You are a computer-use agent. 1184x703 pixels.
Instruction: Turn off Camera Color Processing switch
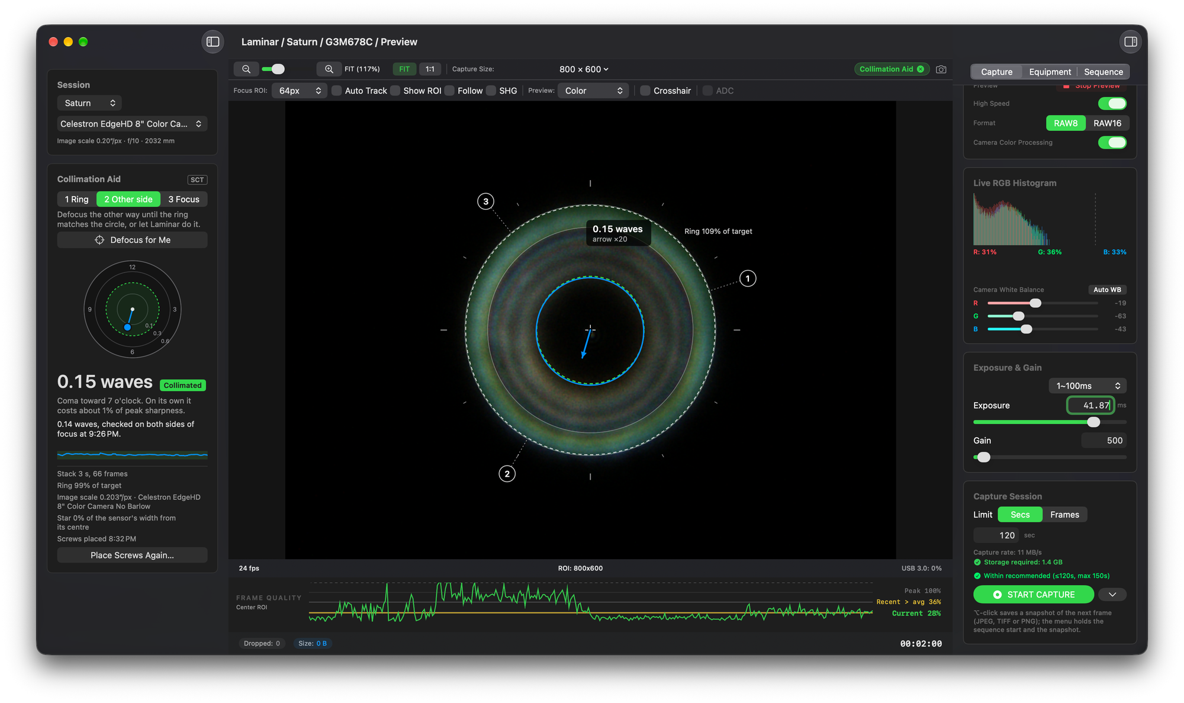pyautogui.click(x=1112, y=143)
